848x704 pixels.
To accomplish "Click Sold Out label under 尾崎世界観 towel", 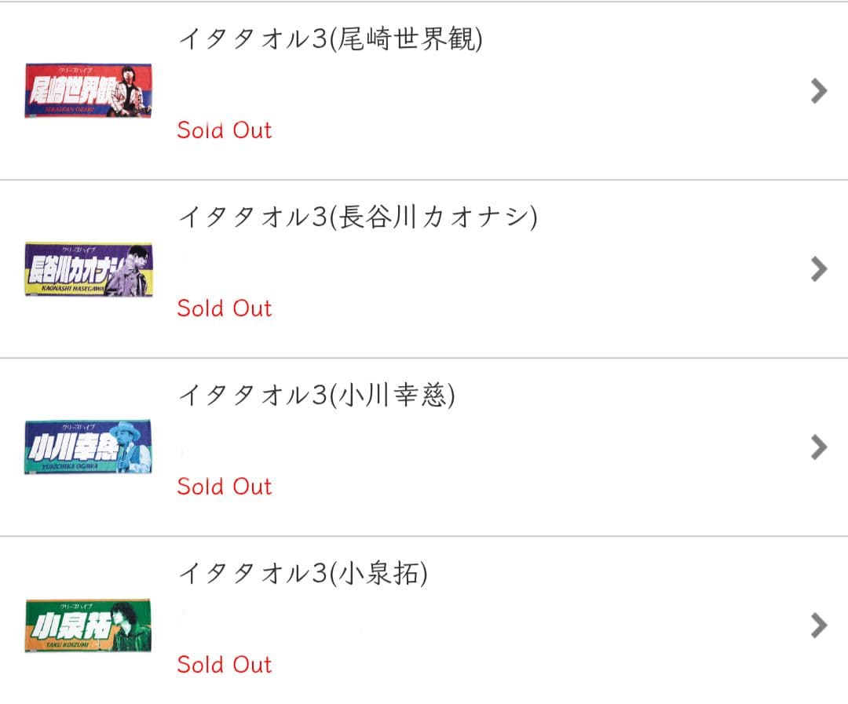I will pyautogui.click(x=225, y=129).
